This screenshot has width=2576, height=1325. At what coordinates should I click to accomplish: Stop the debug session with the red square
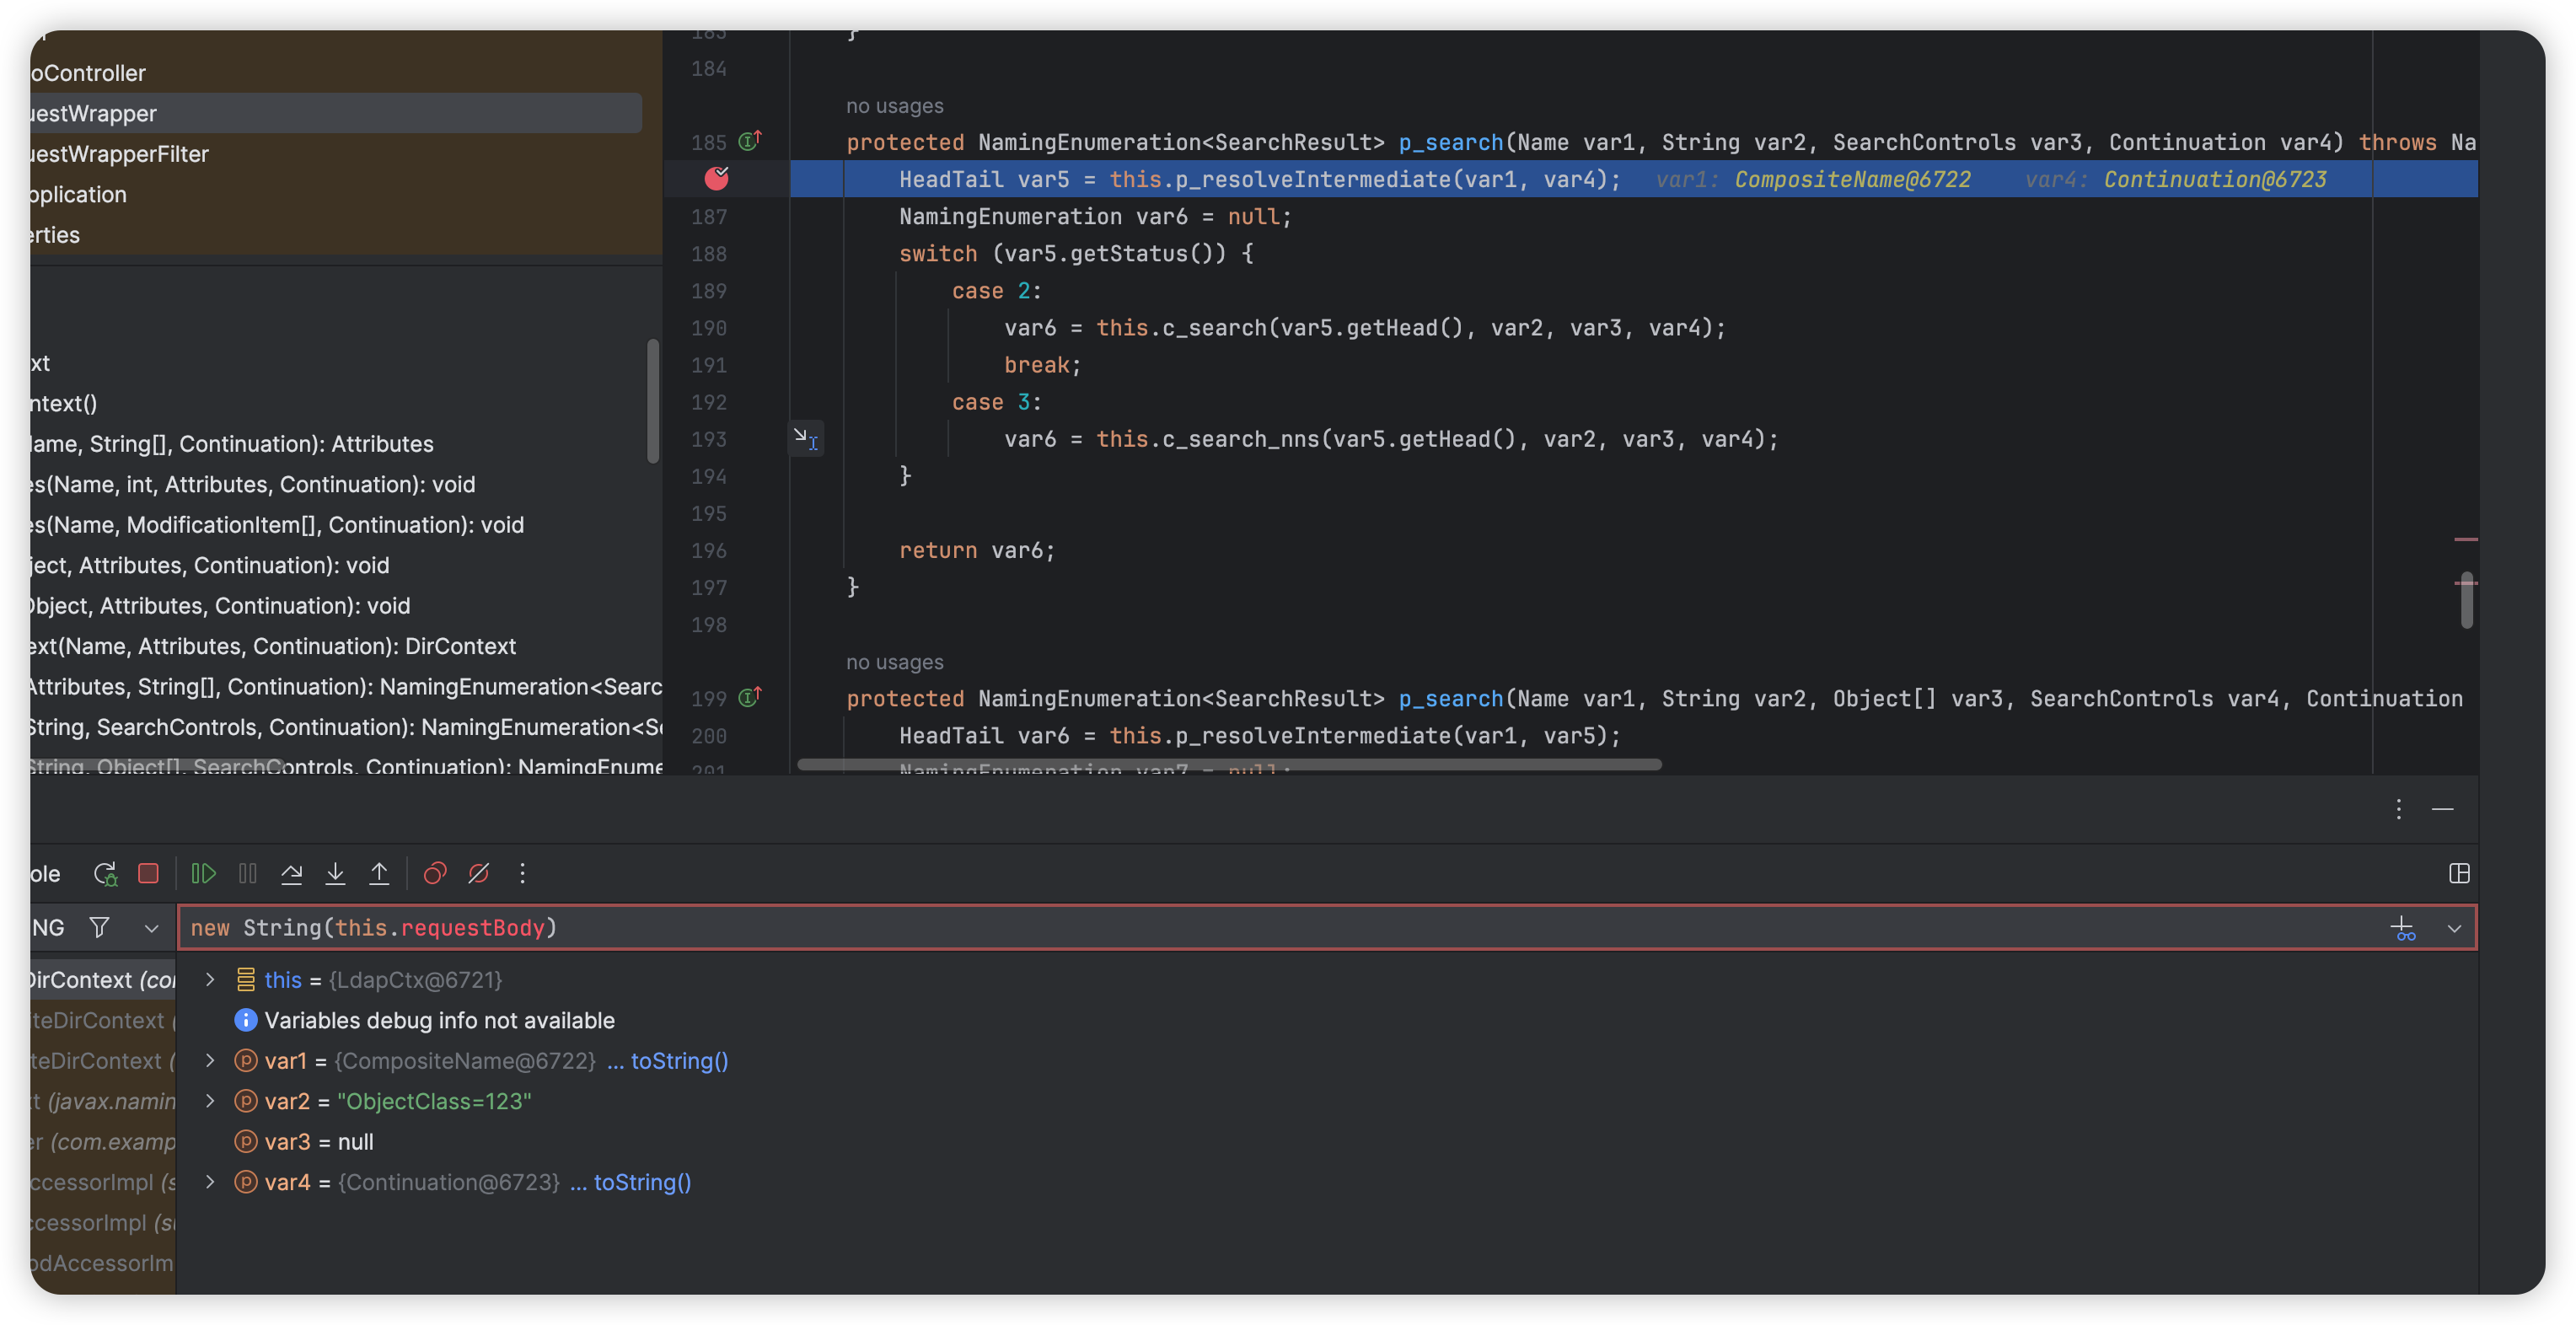pos(148,874)
